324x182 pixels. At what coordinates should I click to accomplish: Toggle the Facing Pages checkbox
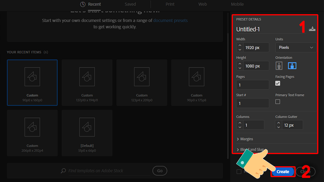(x=278, y=83)
